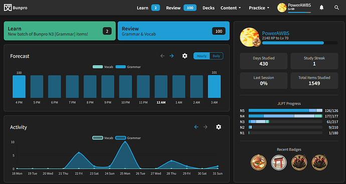346x184 pixels.
Task: Click the N4 JLPT progress bar
Action: [285, 116]
